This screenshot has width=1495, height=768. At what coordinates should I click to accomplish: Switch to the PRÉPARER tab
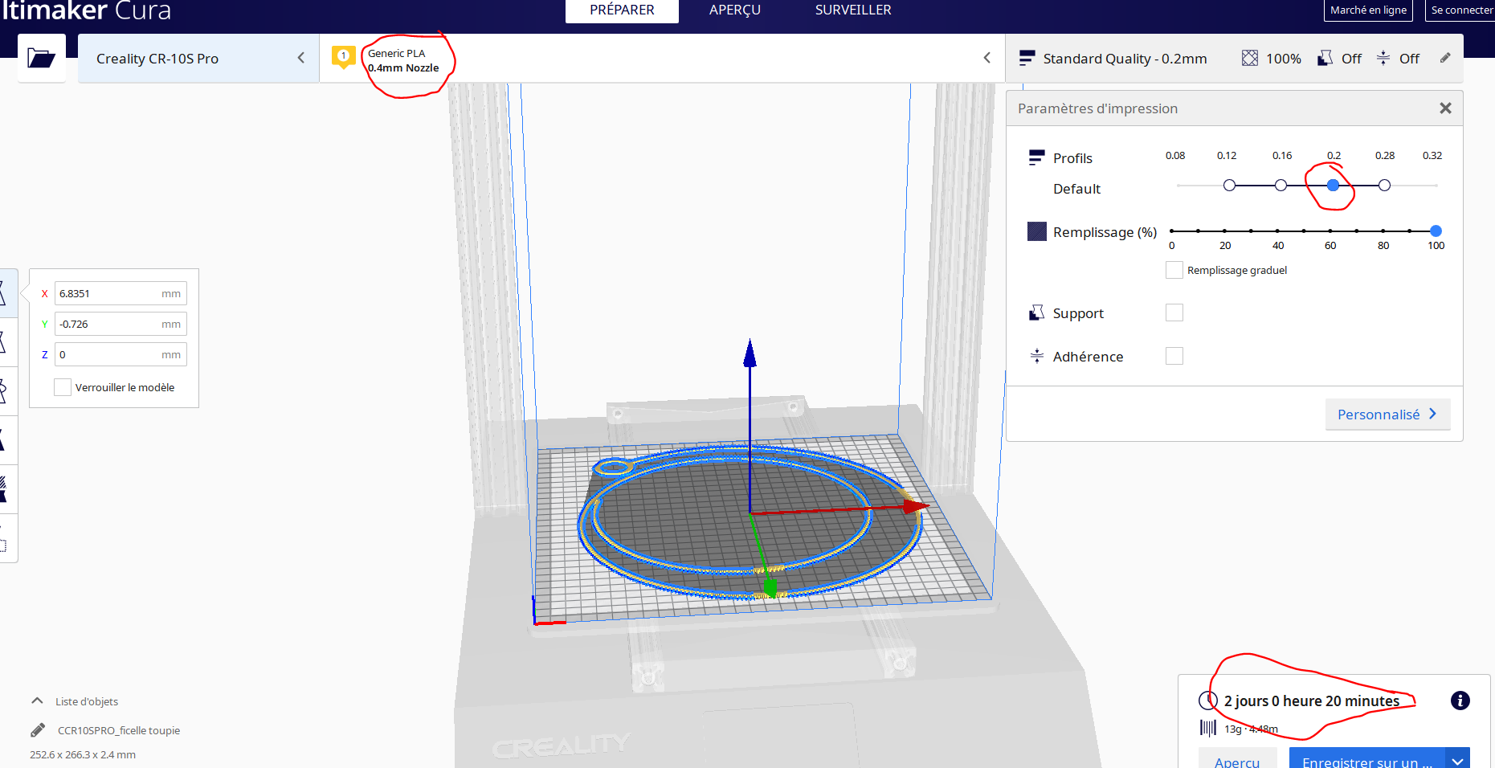622,10
